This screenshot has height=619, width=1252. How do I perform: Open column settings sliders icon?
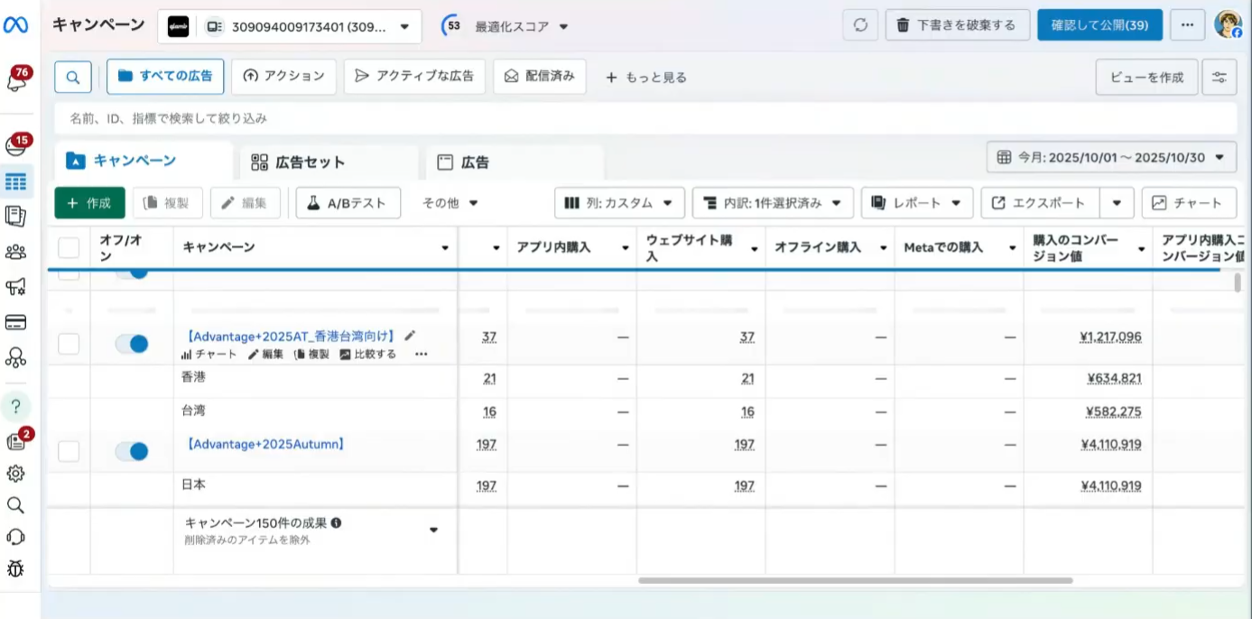pyautogui.click(x=1220, y=77)
